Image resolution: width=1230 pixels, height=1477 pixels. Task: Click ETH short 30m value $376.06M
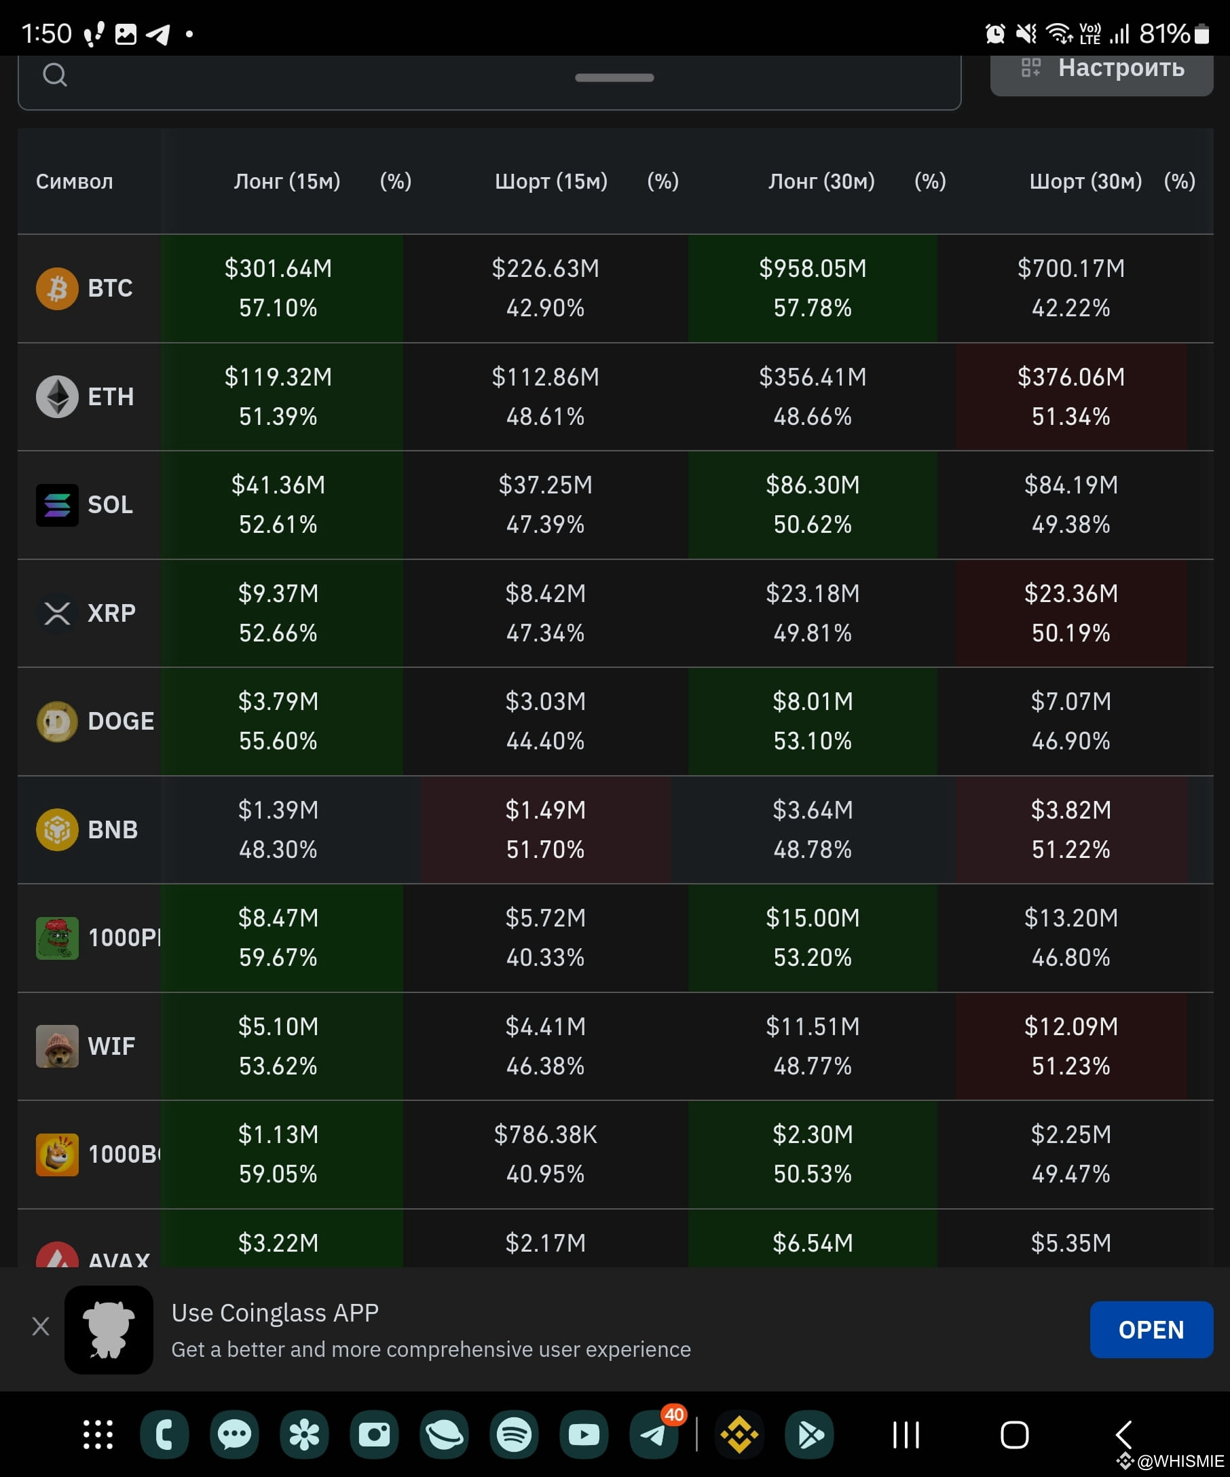point(1071,377)
